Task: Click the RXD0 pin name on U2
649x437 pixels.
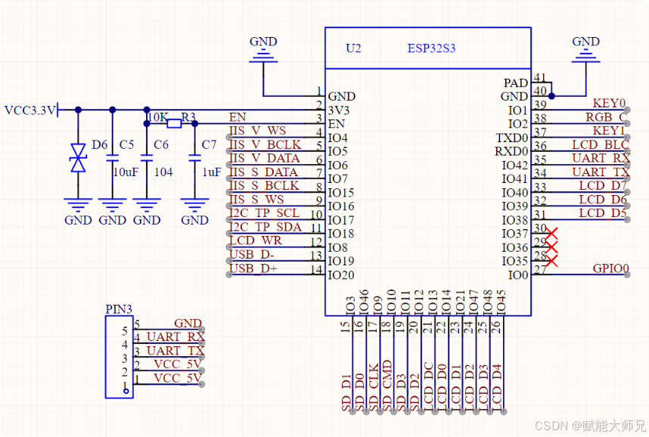Action: pos(511,151)
